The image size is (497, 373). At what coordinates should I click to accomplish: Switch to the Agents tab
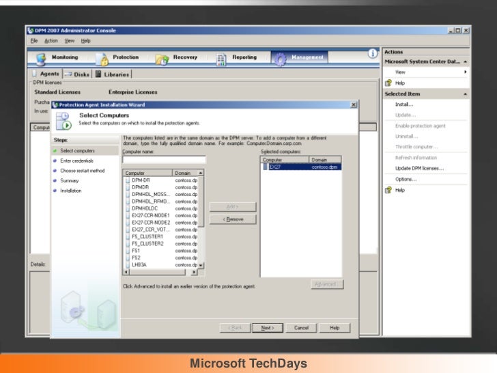pos(46,74)
